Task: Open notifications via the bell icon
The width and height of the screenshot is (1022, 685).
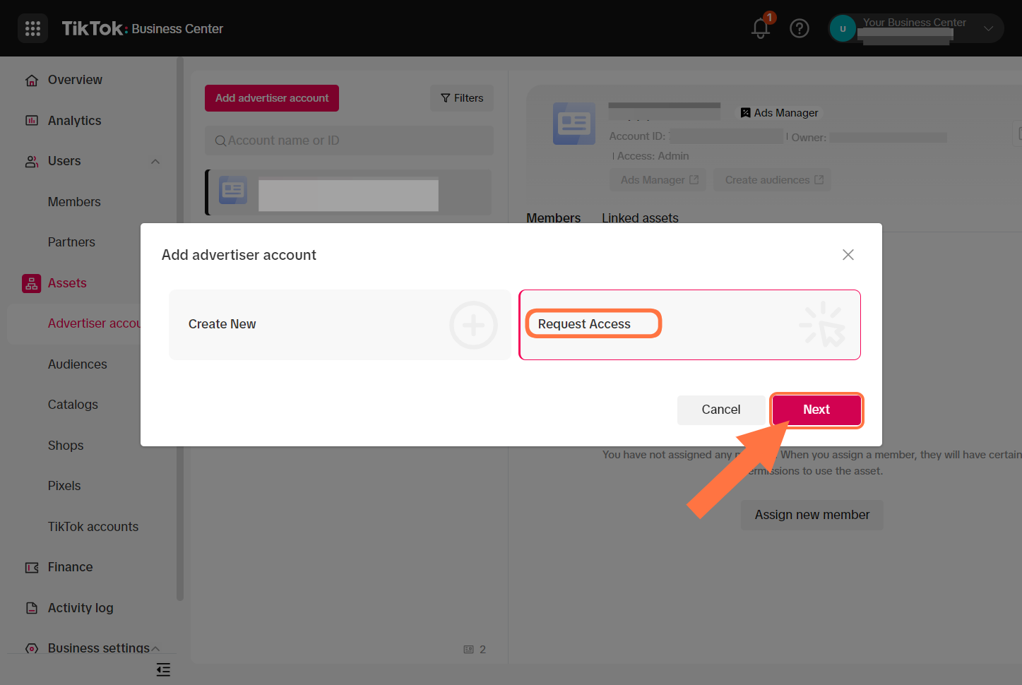Action: click(760, 28)
